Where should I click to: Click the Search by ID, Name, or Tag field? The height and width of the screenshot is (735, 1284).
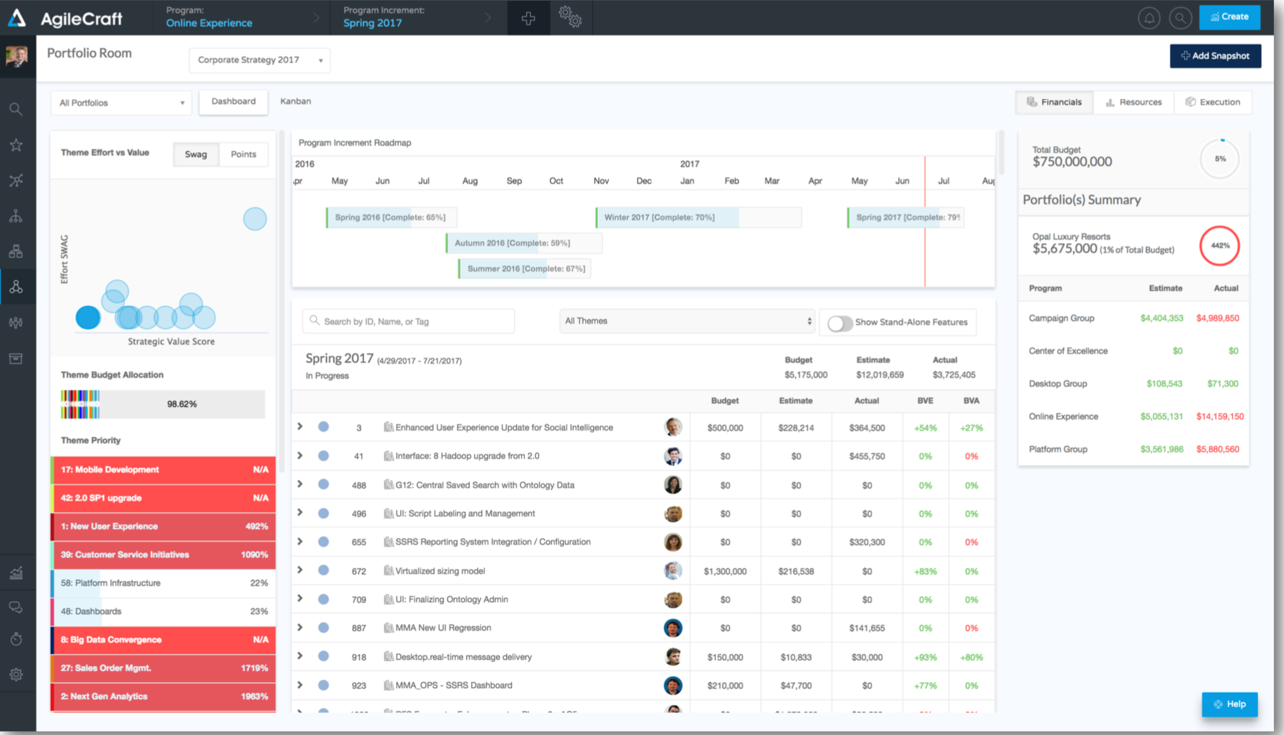pyautogui.click(x=409, y=322)
